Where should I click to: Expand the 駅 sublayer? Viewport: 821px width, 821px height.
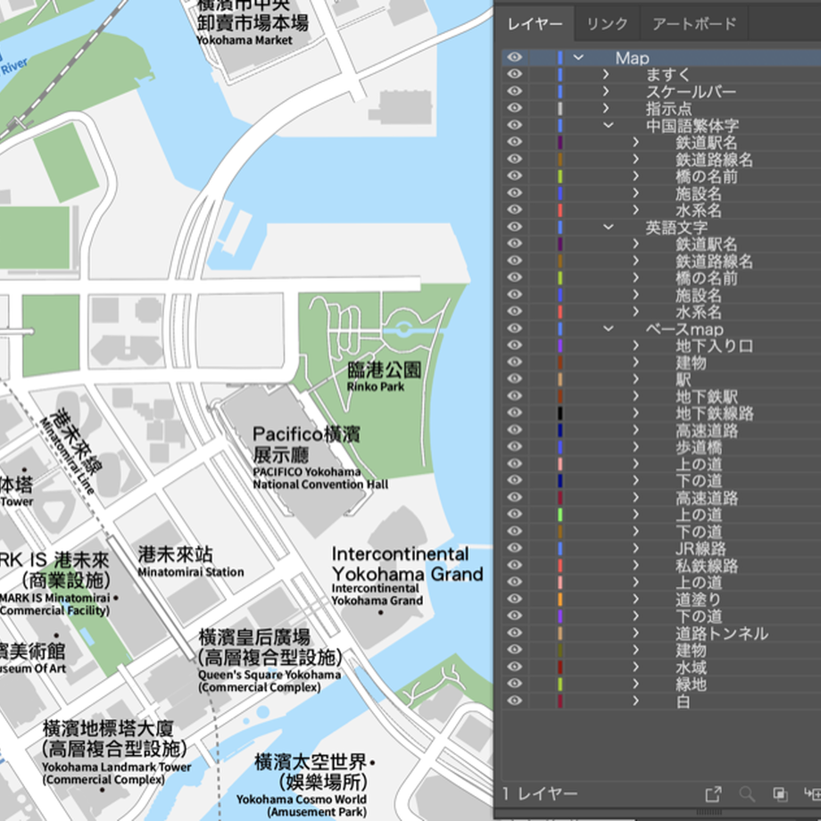point(635,378)
